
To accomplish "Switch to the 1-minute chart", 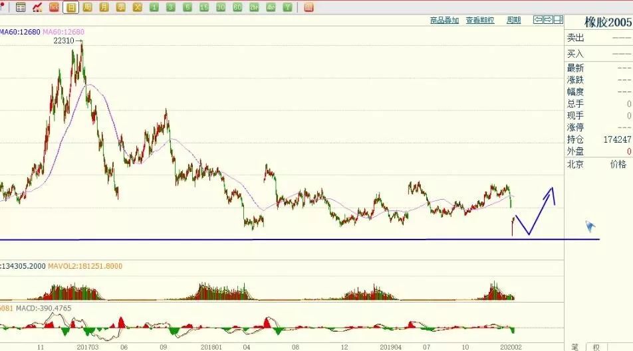I will click(x=154, y=7).
